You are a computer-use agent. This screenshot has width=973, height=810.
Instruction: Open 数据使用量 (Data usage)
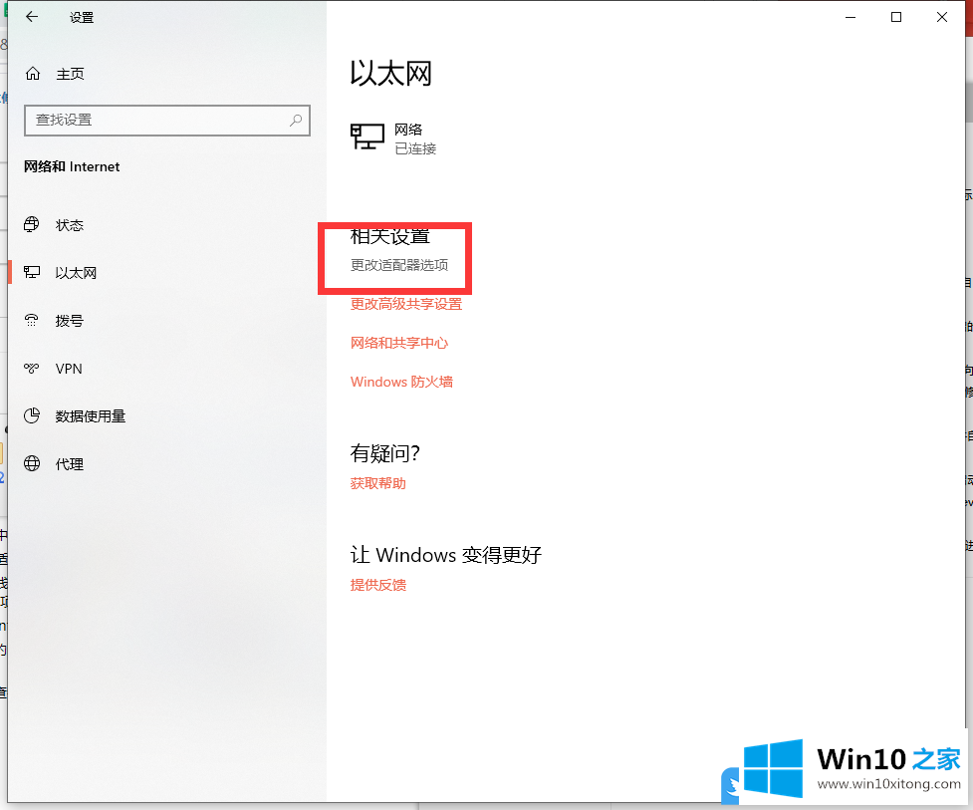(90, 416)
